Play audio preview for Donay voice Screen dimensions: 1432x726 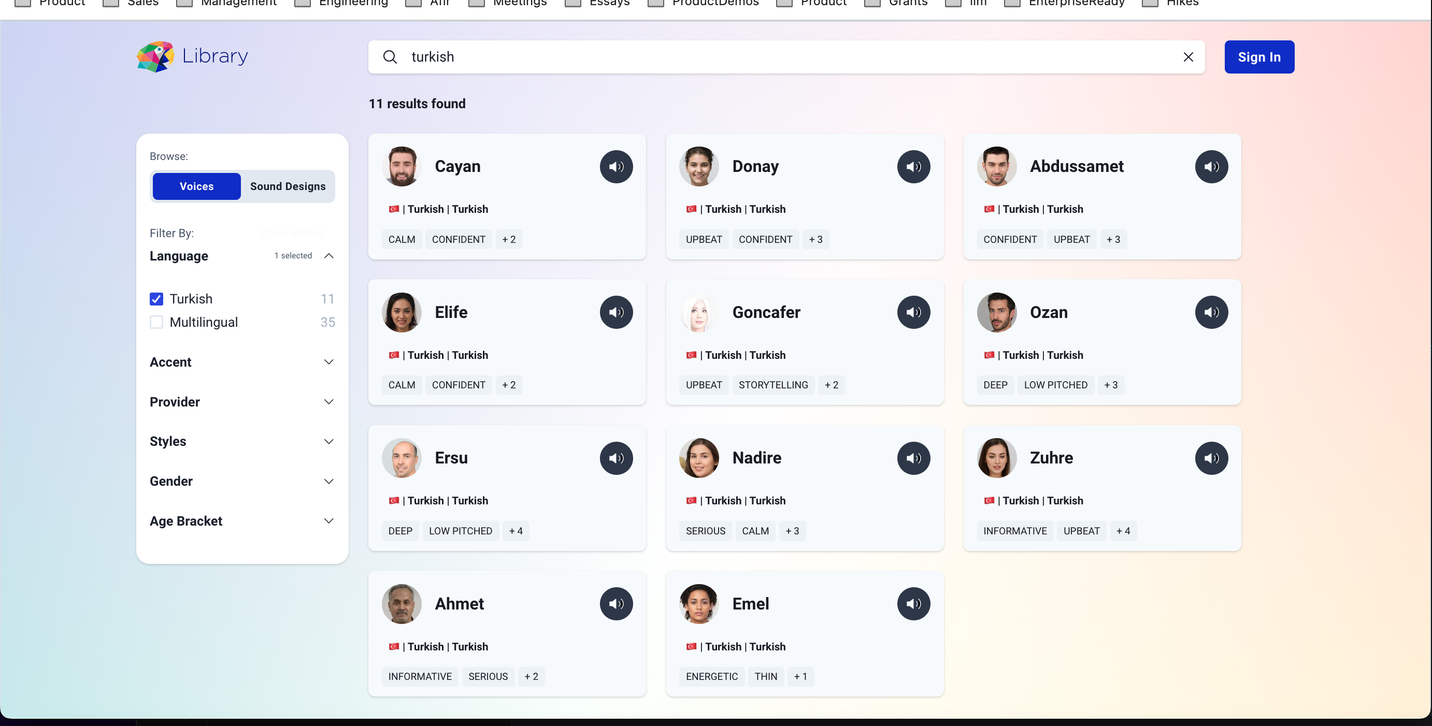click(913, 166)
